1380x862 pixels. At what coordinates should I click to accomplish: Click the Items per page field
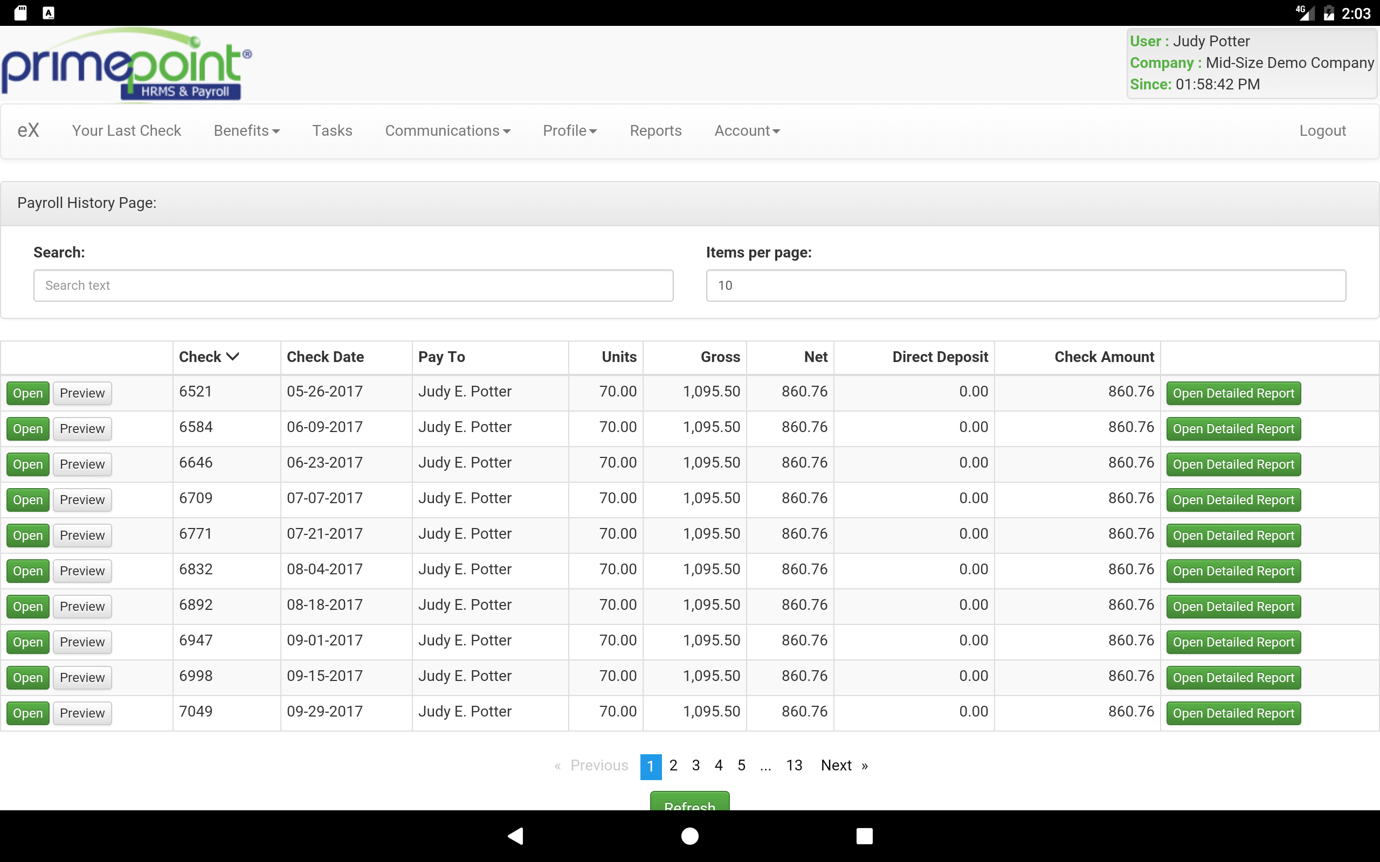(x=1026, y=286)
